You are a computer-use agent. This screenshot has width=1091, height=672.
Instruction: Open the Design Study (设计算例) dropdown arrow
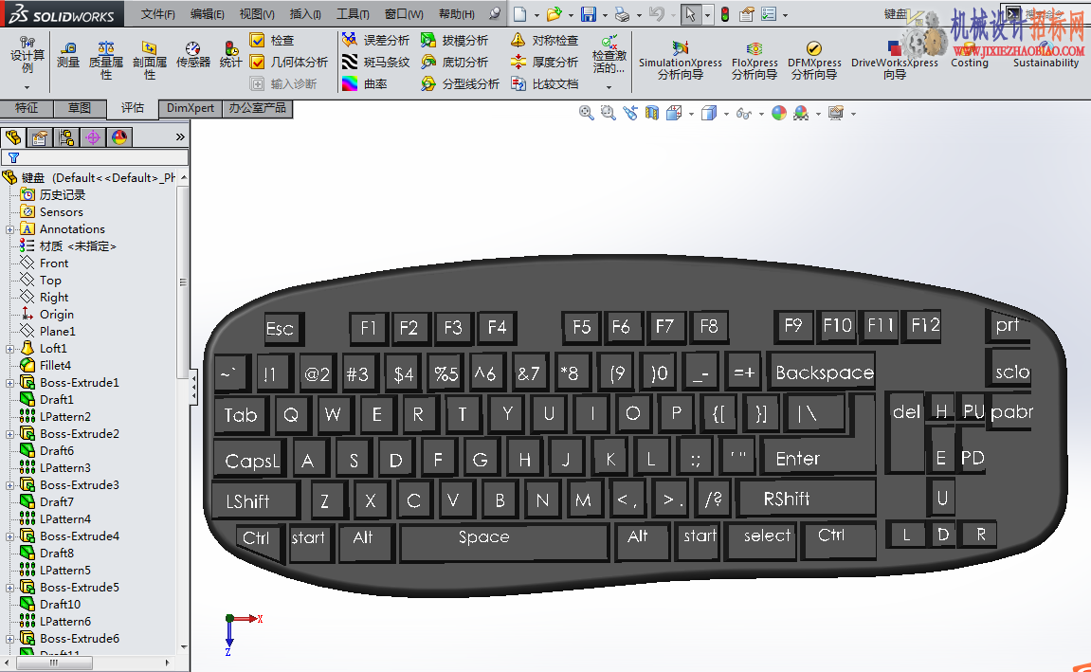[27, 87]
